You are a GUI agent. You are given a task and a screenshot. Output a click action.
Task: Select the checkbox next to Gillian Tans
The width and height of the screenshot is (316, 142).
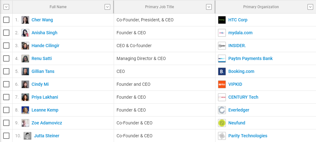pos(6,71)
